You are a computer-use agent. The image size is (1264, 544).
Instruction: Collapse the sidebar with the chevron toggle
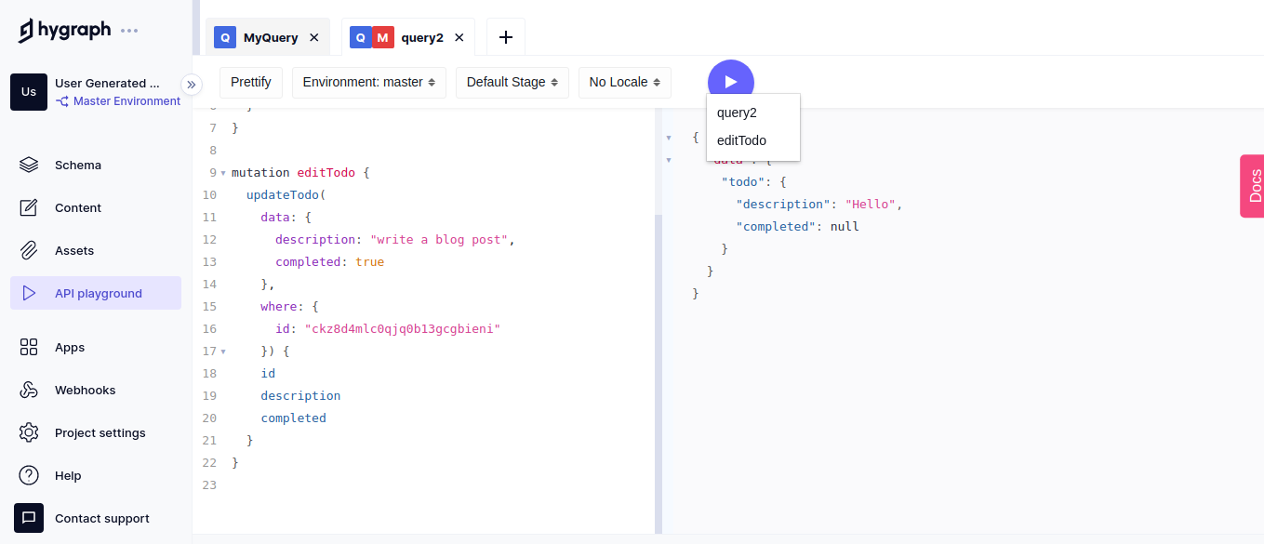click(x=192, y=85)
